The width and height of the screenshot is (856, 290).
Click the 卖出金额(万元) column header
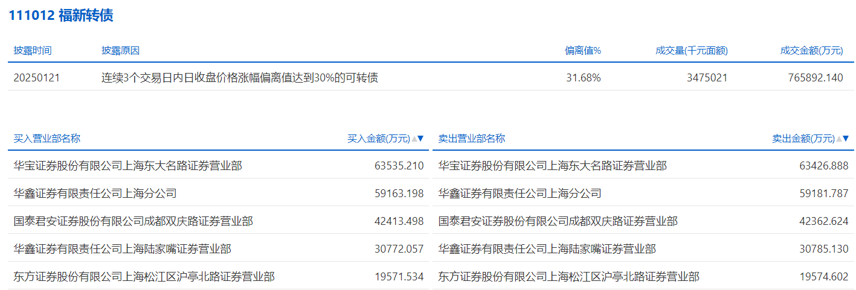click(803, 139)
